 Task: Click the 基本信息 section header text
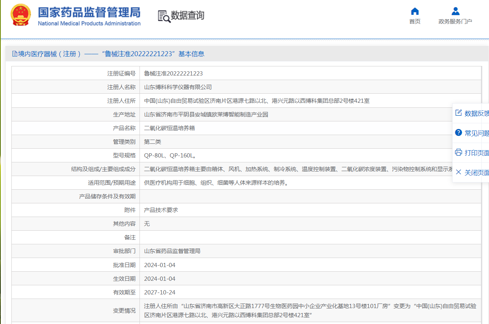click(x=191, y=54)
